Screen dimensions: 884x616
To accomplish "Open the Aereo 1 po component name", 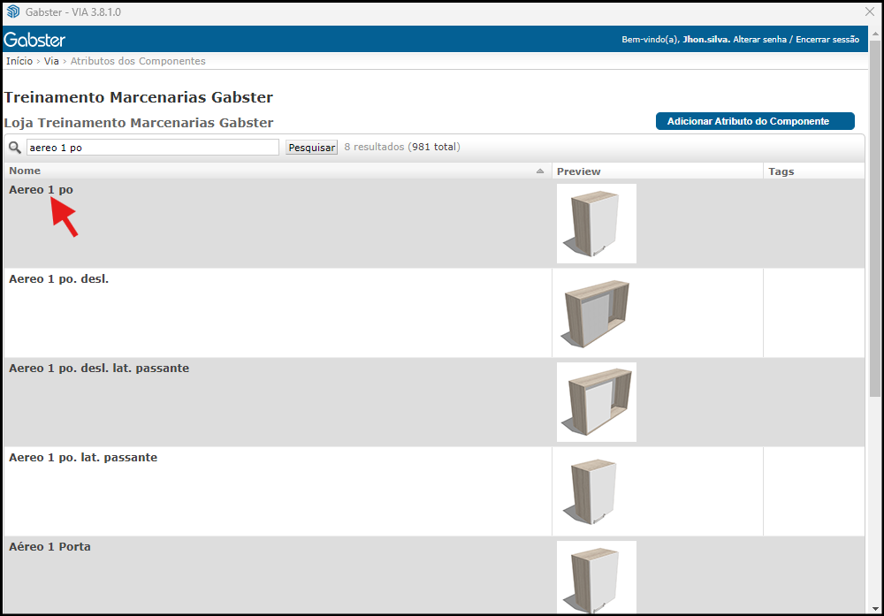I will click(41, 189).
